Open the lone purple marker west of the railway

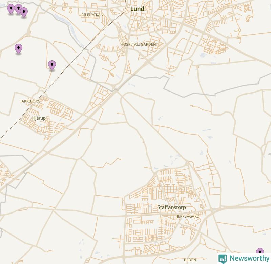18,48
